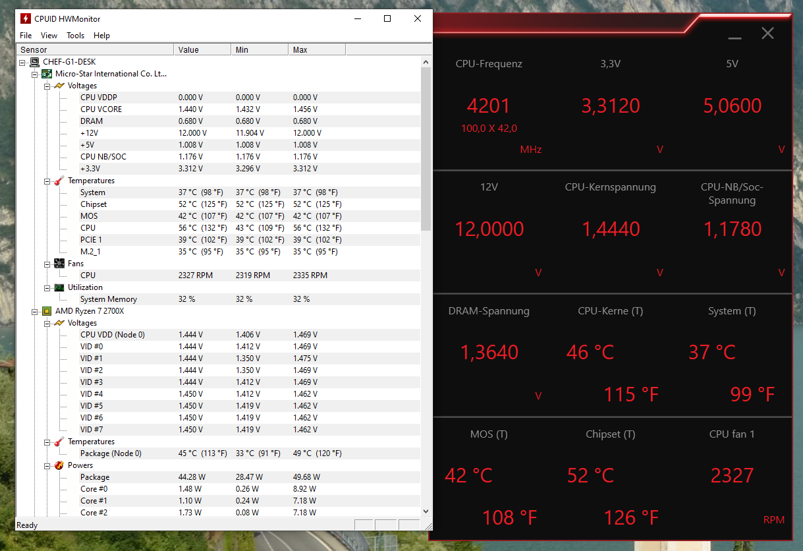803x551 pixels.
Task: Click the scrollbar up arrow in HWMonitor
Action: [x=426, y=62]
